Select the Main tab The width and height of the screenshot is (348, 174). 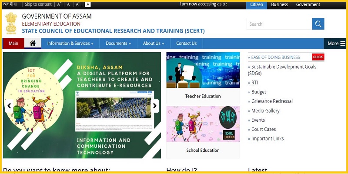[x=13, y=43]
